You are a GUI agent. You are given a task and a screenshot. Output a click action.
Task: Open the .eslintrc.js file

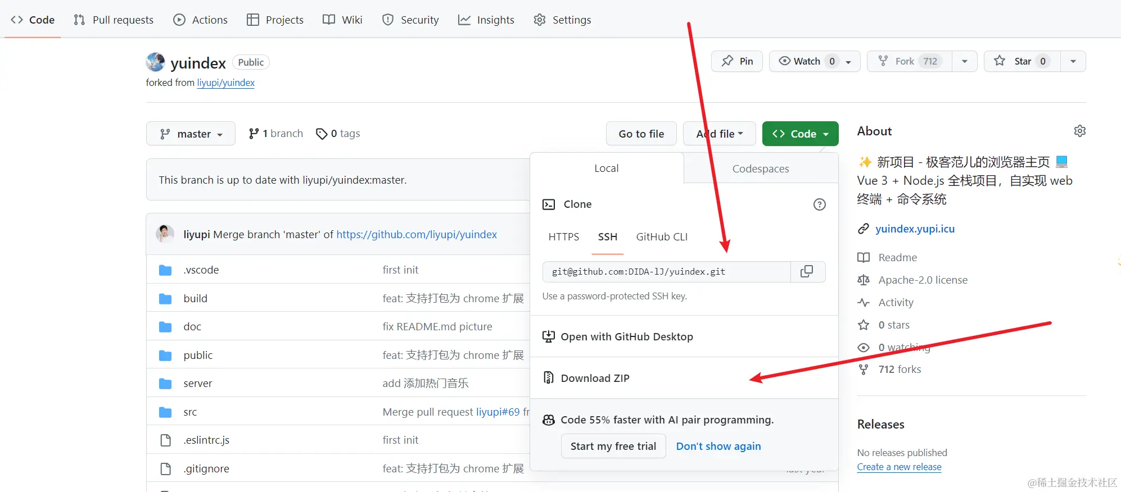click(x=206, y=440)
